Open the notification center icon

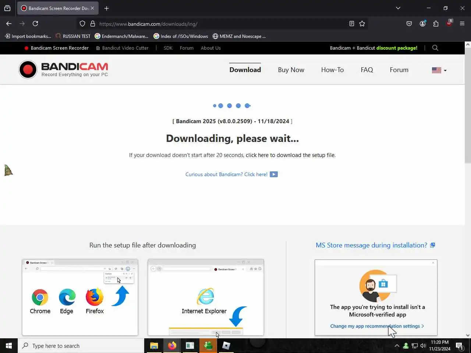(x=459, y=346)
